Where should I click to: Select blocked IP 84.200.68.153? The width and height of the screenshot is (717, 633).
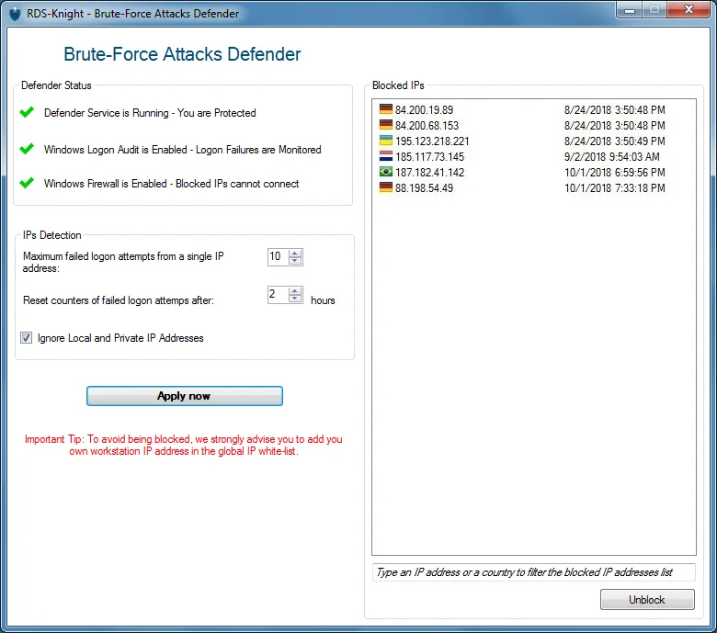coord(427,125)
